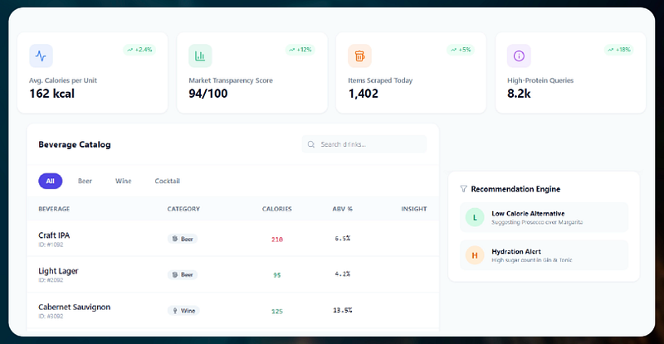
Task: Click the Beverage Catalog heading
Action: [x=75, y=145]
